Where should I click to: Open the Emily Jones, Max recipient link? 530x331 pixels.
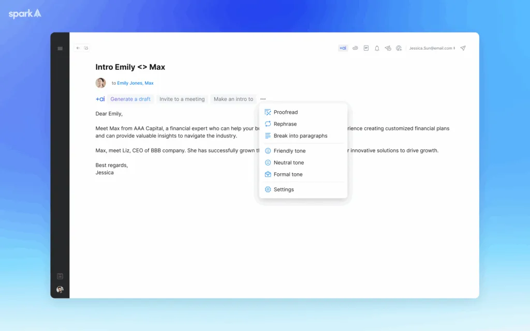point(135,83)
